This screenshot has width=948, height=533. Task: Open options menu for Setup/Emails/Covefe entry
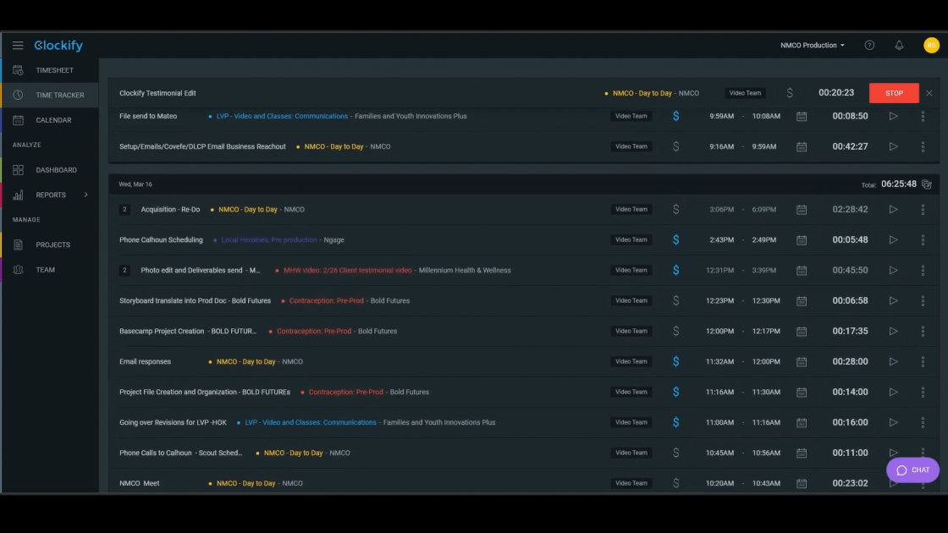click(923, 146)
